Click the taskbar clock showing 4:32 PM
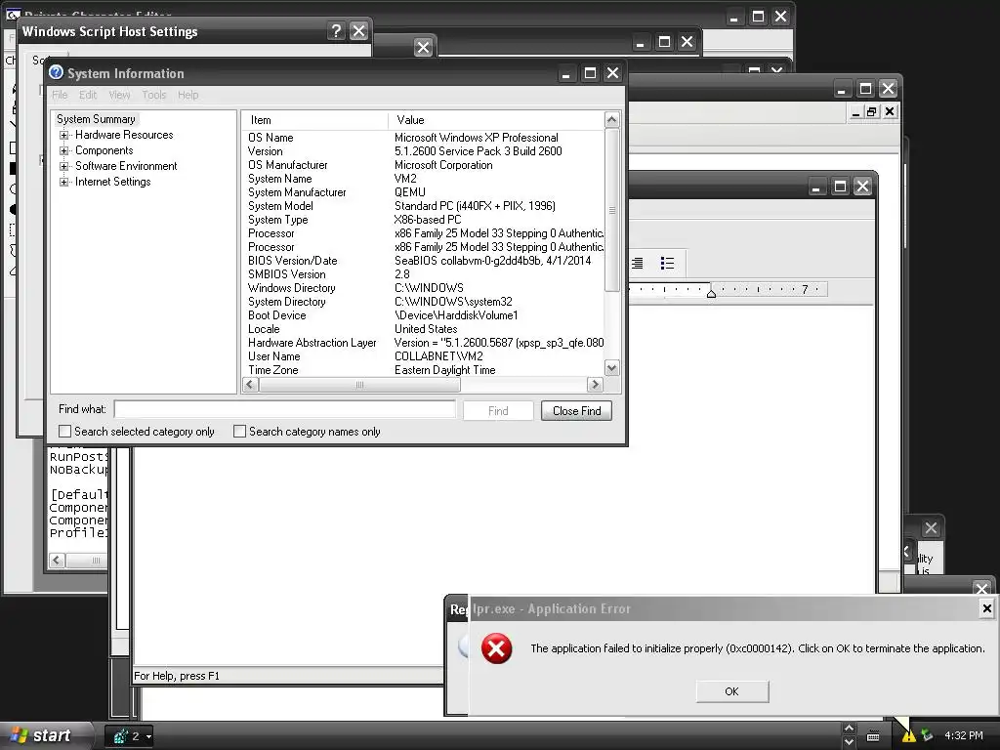 point(964,736)
